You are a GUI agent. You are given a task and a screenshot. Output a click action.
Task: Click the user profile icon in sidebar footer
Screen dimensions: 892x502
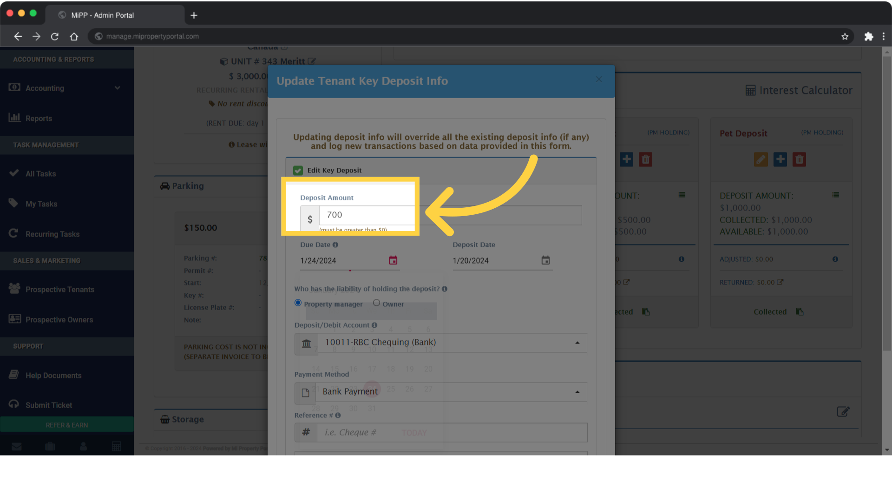point(84,447)
